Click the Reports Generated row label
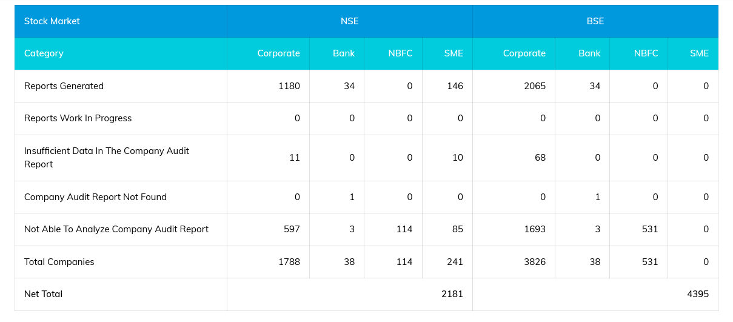 pos(64,86)
